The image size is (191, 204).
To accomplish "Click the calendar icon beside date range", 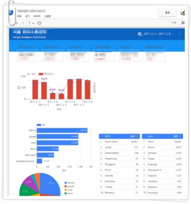I will click(x=140, y=34).
